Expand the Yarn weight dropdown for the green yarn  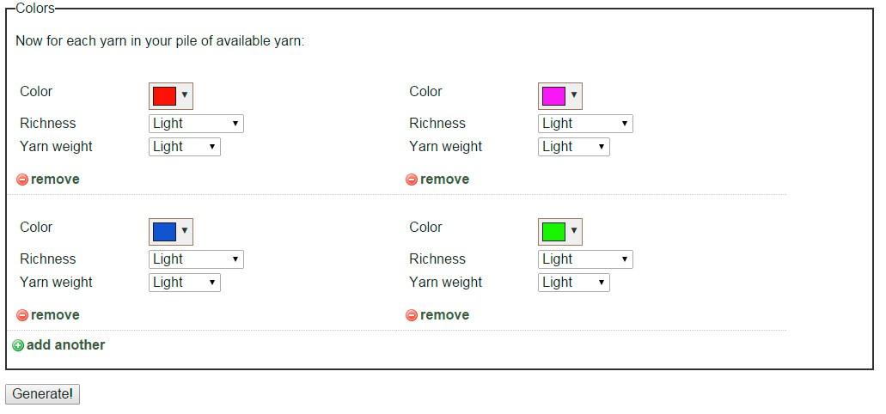pos(574,283)
